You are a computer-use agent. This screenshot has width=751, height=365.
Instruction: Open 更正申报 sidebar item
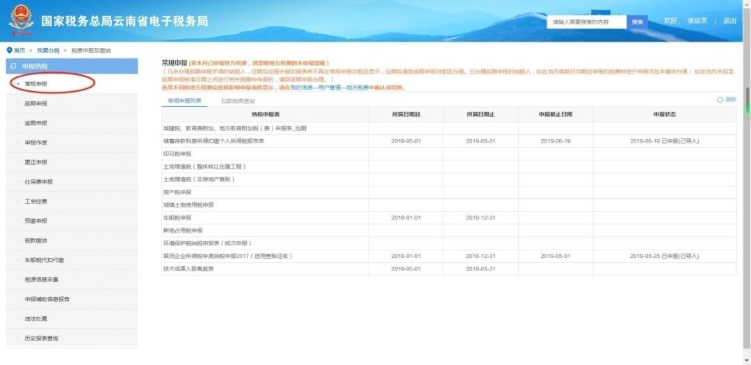[36, 163]
